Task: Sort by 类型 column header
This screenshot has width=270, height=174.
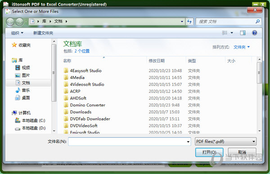Action: pyautogui.click(x=192, y=61)
